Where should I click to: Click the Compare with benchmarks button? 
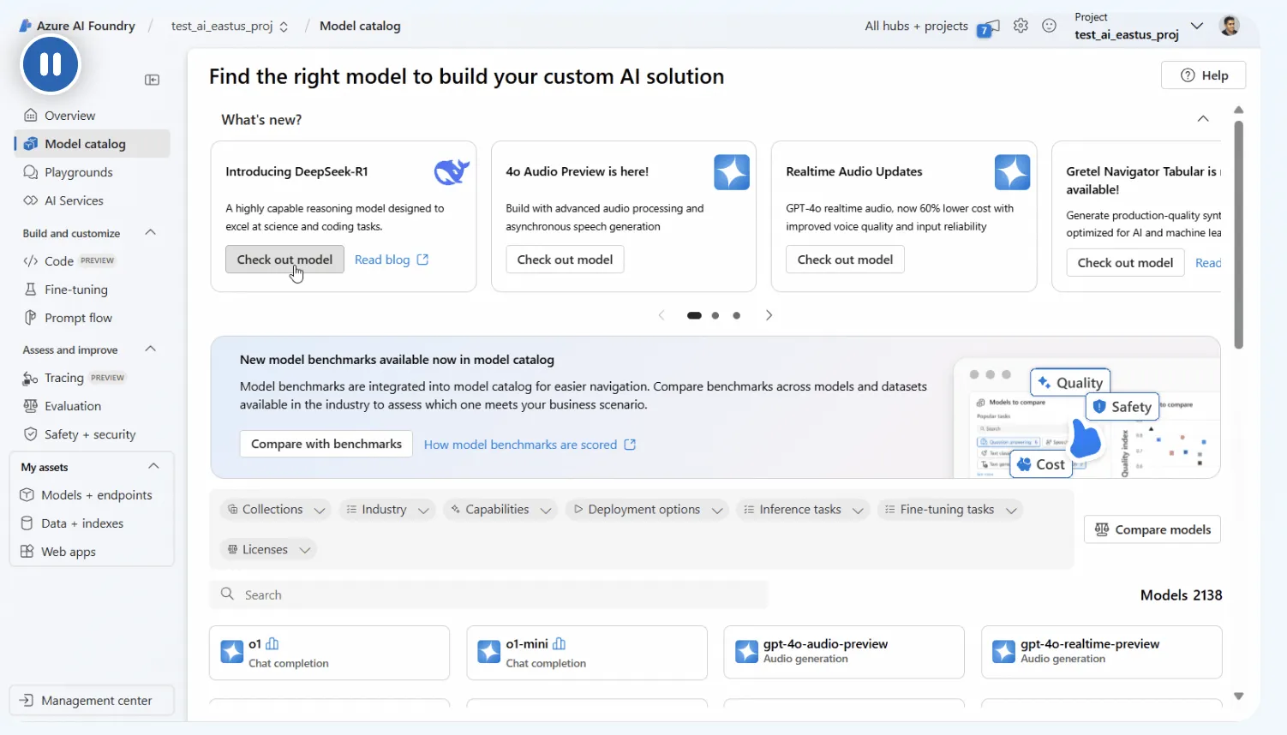click(326, 444)
